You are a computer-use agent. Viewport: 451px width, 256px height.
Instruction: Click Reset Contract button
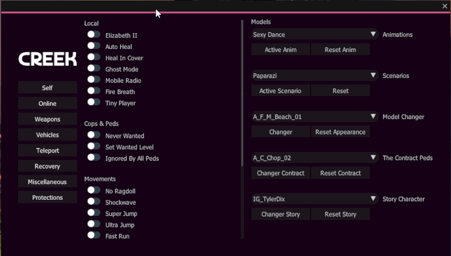(x=341, y=173)
